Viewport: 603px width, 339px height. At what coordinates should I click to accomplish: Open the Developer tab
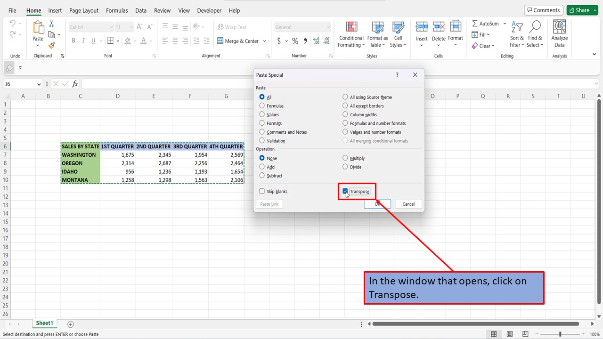[x=209, y=10]
